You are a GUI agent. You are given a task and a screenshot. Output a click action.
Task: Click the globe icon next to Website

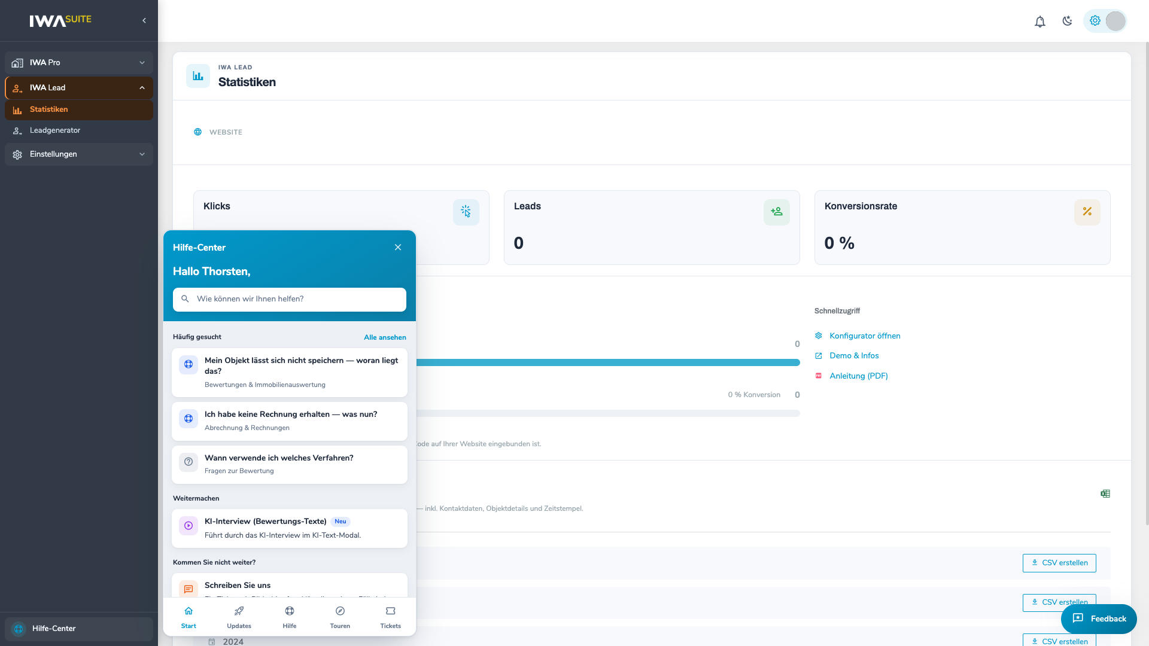pos(197,132)
